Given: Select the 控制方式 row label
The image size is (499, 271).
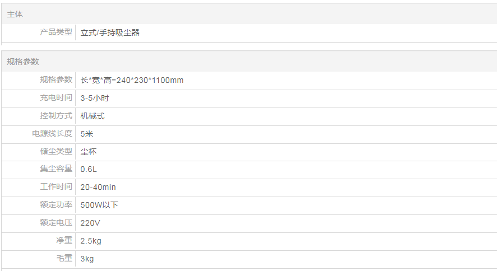Looking at the screenshot, I should (x=56, y=116).
